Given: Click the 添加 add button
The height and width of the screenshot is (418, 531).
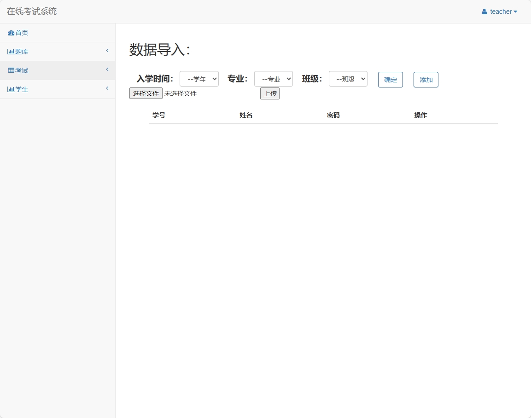Looking at the screenshot, I should (x=426, y=79).
